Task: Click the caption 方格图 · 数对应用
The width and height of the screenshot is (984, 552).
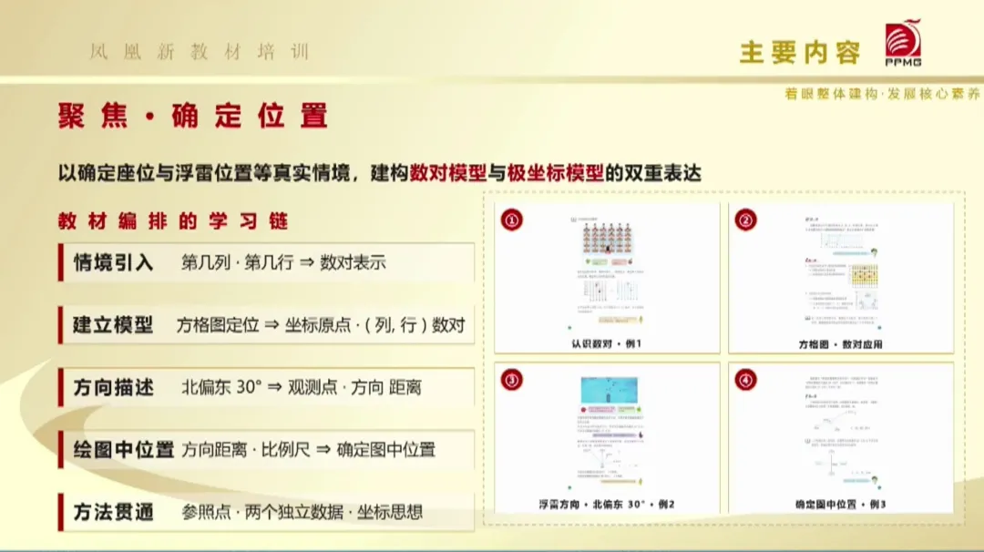Action: click(x=840, y=344)
